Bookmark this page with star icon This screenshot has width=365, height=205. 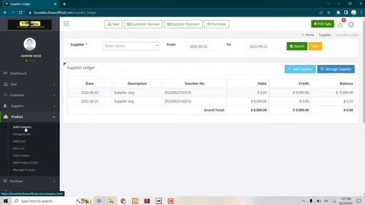(x=328, y=13)
